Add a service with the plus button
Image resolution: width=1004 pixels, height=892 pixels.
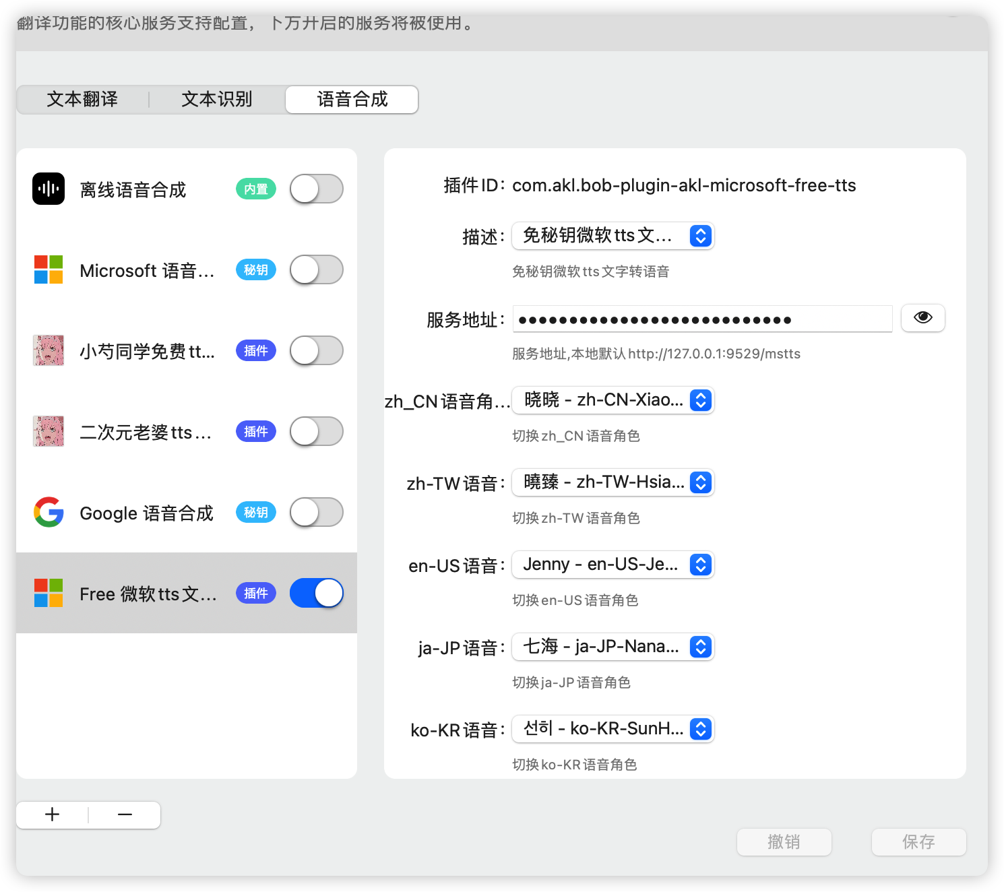pyautogui.click(x=53, y=815)
